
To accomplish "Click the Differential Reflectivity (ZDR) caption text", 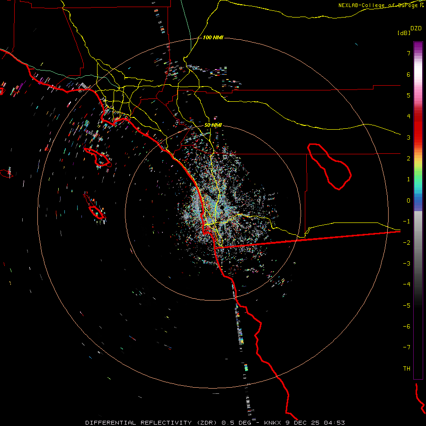I will coord(151,423).
